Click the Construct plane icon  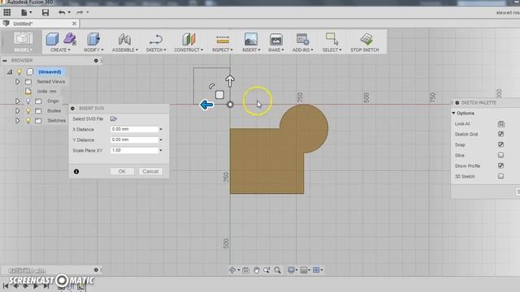(188, 40)
